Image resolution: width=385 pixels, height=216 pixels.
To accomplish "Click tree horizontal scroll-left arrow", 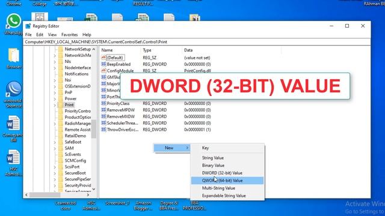I will click(x=26, y=195).
